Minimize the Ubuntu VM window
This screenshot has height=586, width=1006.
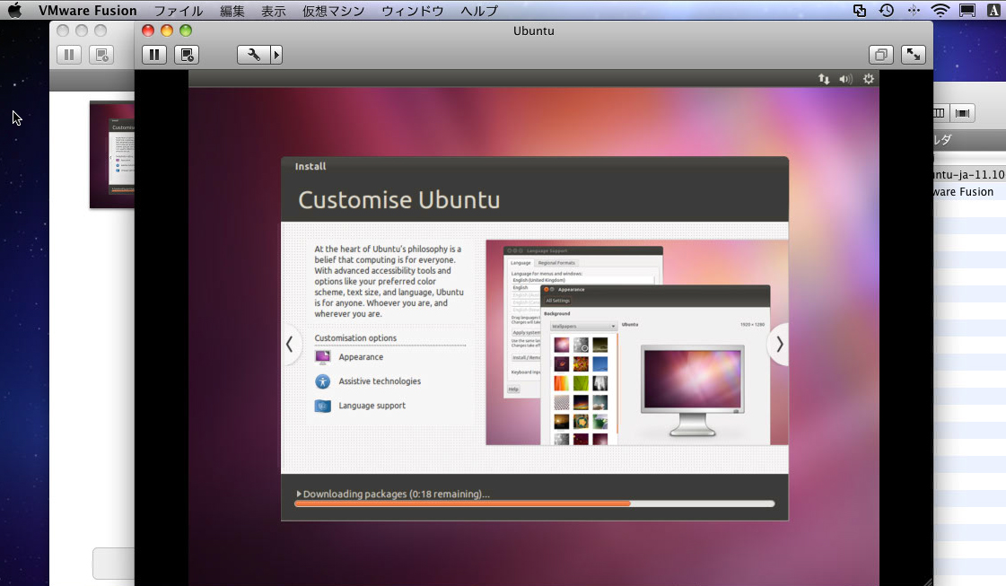[x=167, y=31]
